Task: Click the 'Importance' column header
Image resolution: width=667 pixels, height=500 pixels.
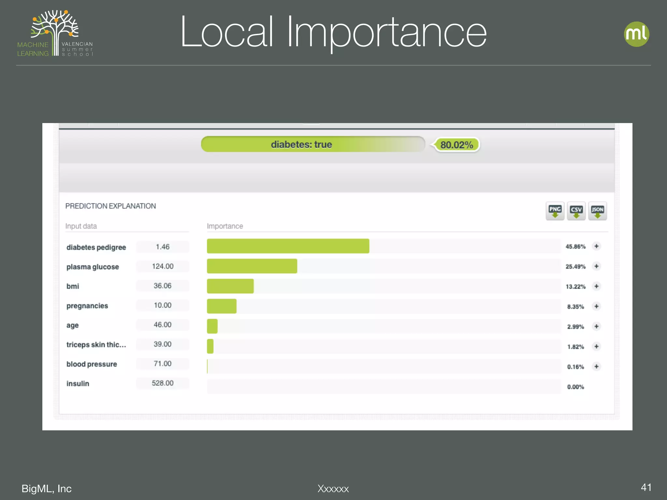Action: click(x=225, y=226)
